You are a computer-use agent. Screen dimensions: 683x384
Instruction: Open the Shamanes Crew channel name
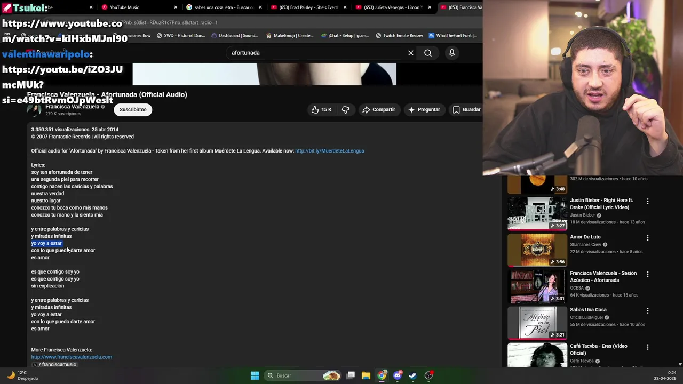[x=585, y=245]
